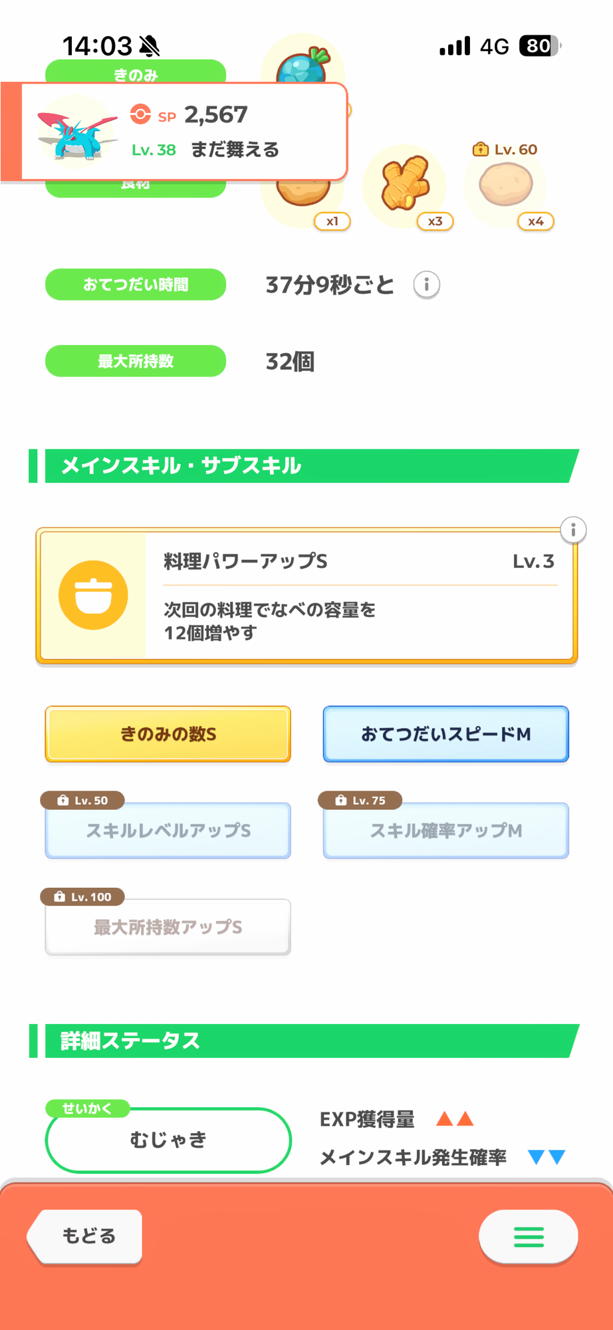Select the おてつだいスピードM sub skill
This screenshot has width=613, height=1330.
coord(445,734)
